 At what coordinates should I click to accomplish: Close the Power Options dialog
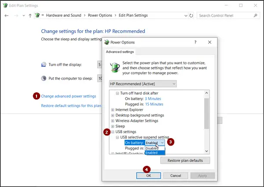tap(209, 42)
